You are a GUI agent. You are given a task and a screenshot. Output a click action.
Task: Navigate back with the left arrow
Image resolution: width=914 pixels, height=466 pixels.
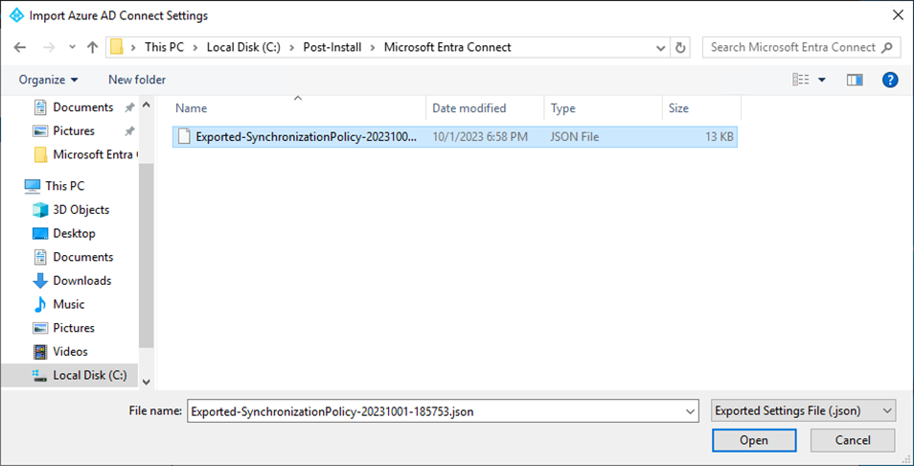pyautogui.click(x=20, y=47)
